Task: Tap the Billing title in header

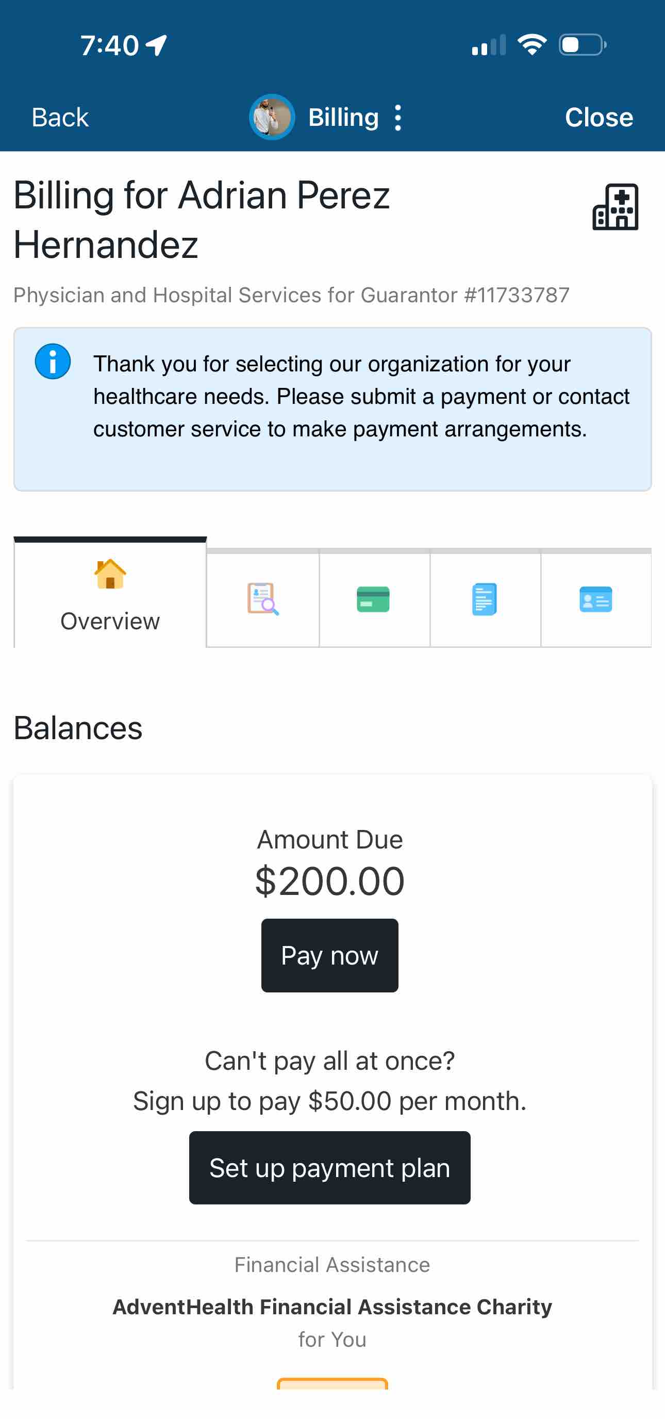Action: point(343,117)
